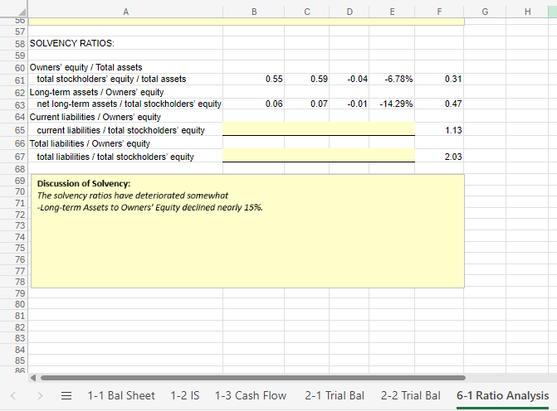557x411 pixels.
Task: Open the all sheets list menu icon
Action: coord(66,395)
